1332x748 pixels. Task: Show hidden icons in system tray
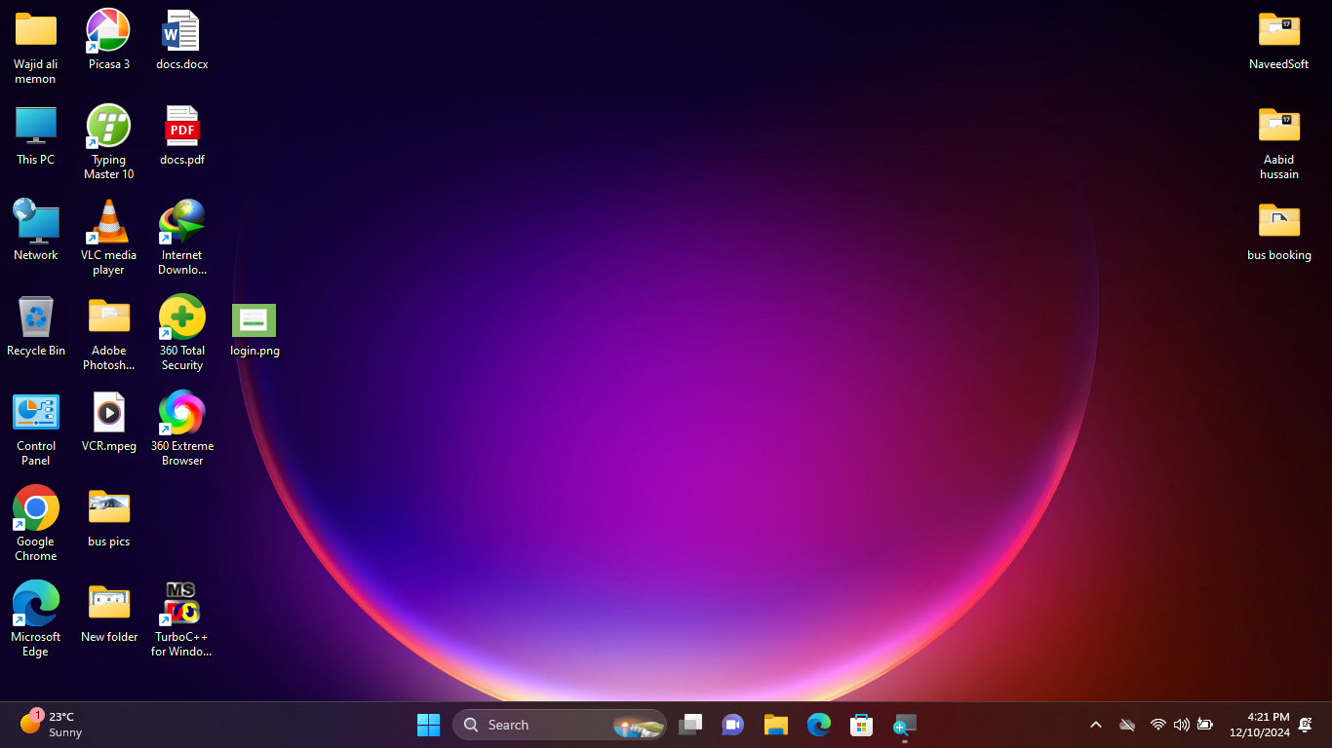coord(1095,725)
